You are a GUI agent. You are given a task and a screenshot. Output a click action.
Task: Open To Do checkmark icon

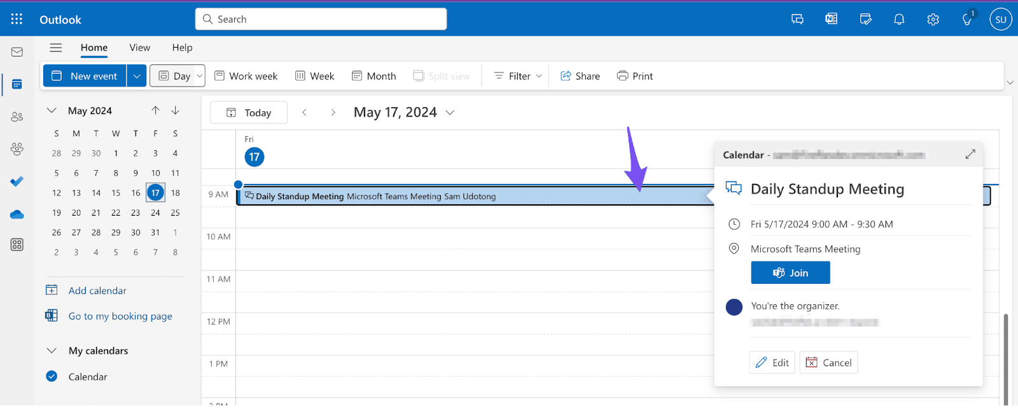(x=17, y=181)
